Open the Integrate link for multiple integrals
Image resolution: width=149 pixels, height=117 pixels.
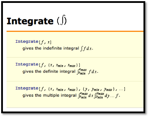27,88
